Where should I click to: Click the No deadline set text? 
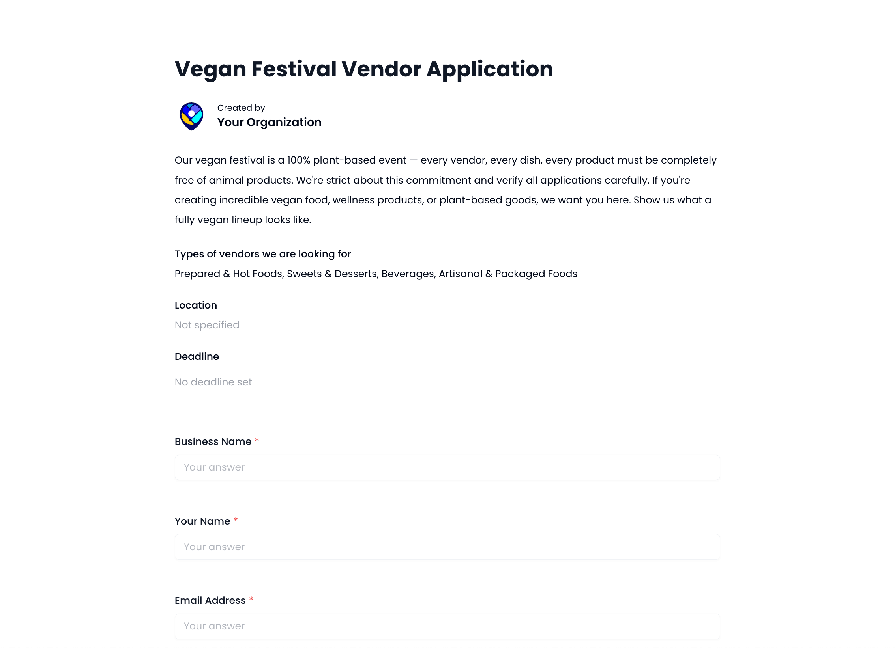(213, 382)
